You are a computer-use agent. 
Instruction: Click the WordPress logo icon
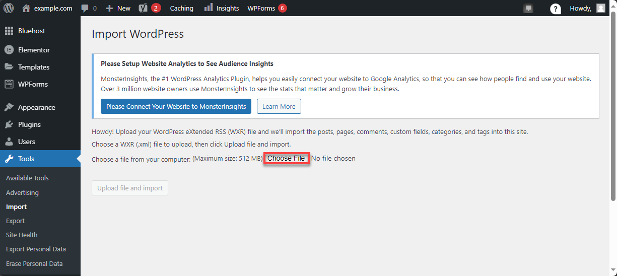pyautogui.click(x=9, y=8)
